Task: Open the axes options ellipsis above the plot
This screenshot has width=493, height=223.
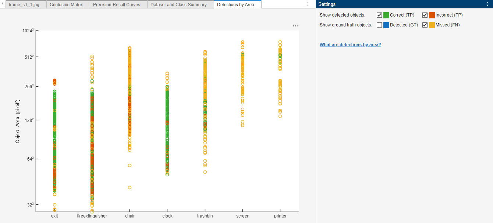Action: (x=295, y=26)
